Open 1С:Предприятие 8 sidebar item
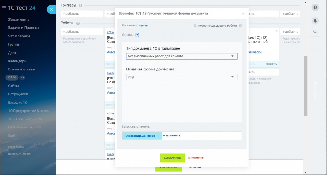The image size is (327, 175). [x=29, y=111]
